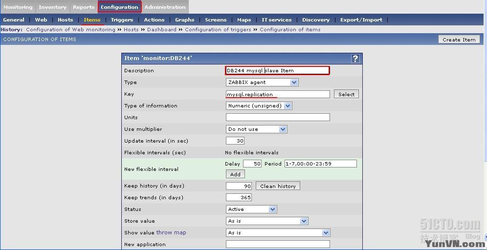This screenshot has height=250, width=487.
Task: Select the Items submenu
Action: 92,20
